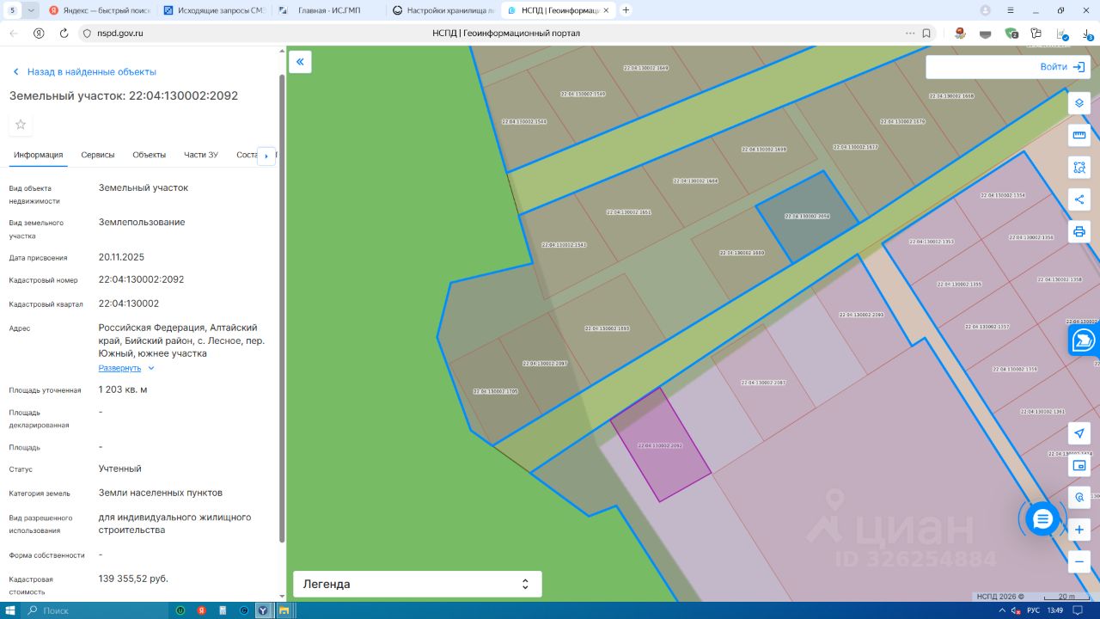1100x619 pixels.
Task: Click the Войти login button
Action: pos(1062,67)
